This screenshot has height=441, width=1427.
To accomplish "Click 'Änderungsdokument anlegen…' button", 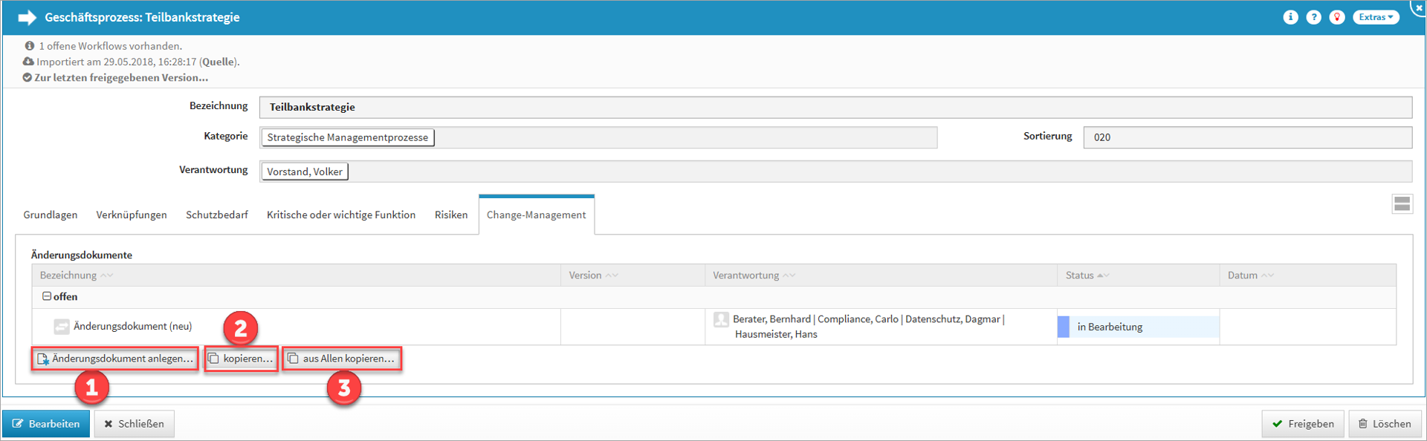I will point(115,359).
